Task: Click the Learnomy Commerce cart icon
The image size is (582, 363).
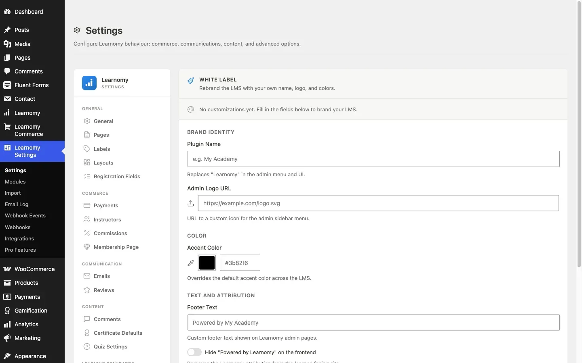Action: point(7,127)
